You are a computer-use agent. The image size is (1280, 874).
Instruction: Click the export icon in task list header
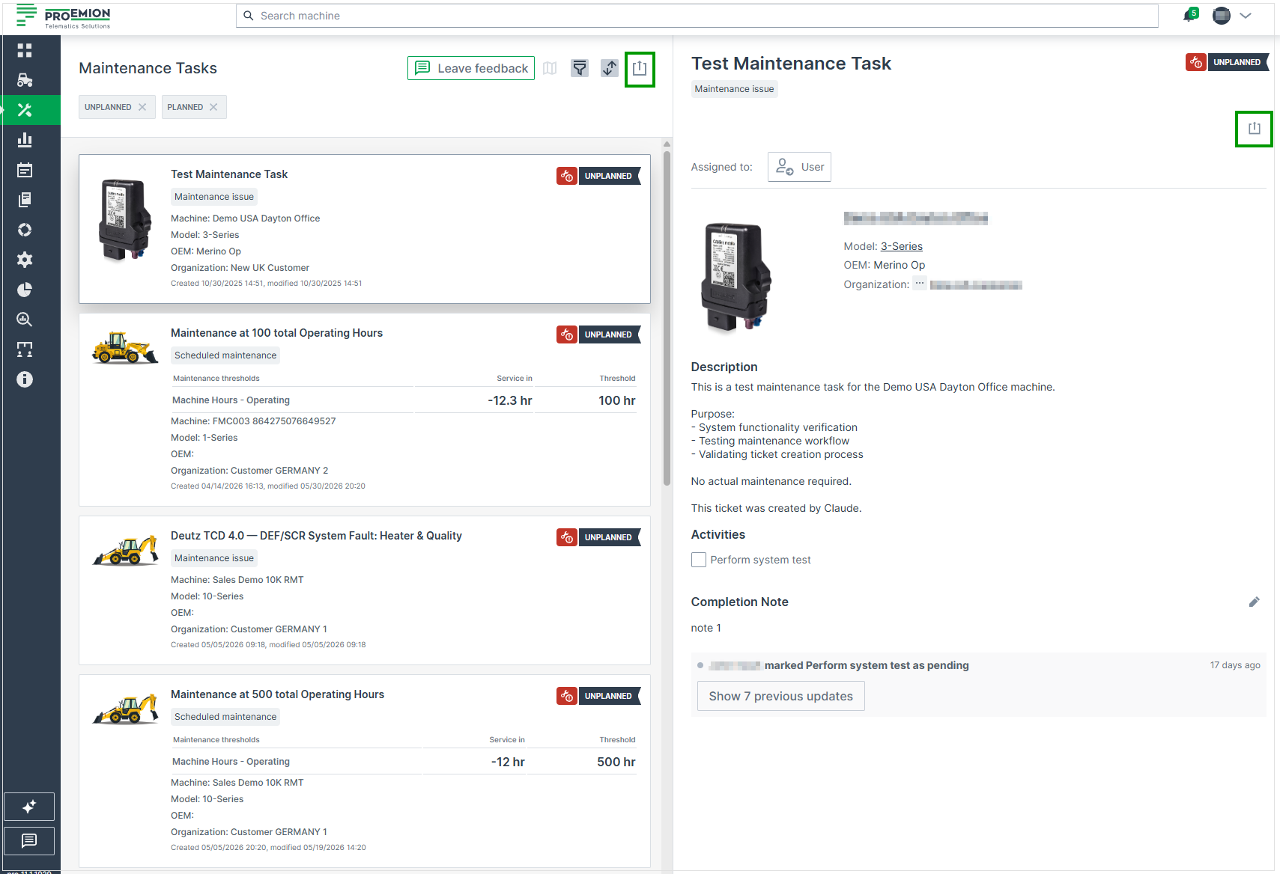click(x=640, y=69)
